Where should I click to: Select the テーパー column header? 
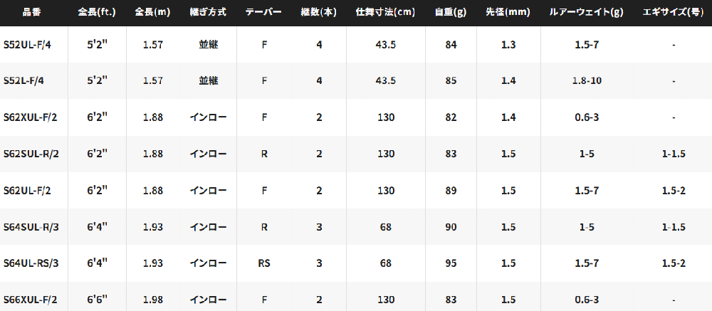[x=263, y=13]
